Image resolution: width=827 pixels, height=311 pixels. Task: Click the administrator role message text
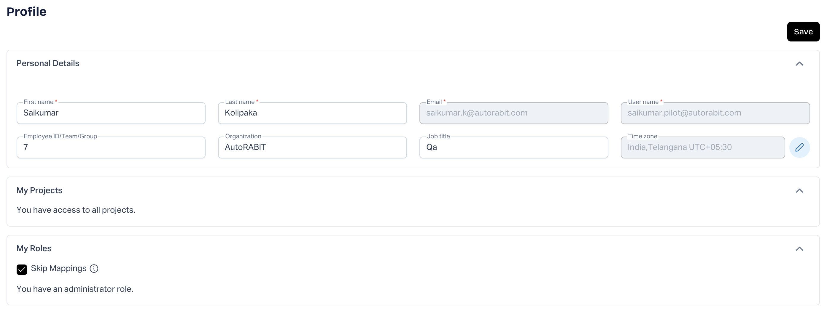coord(75,289)
